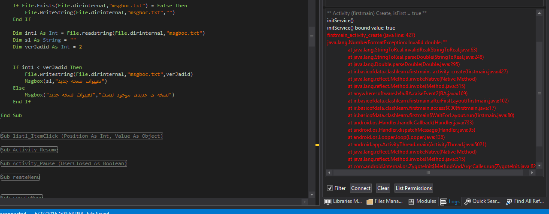Click the Quick Search magnifier icon
Viewport: 549px width, 214px height.
(x=467, y=201)
